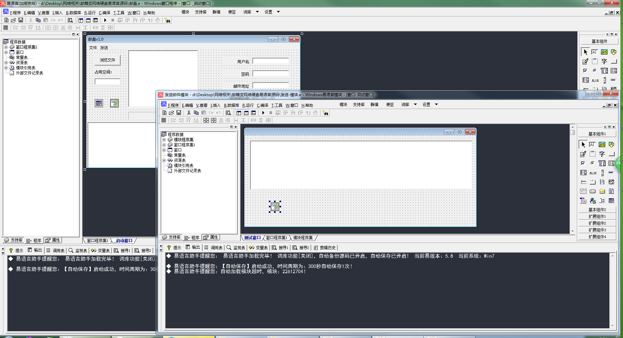Open the dropdown arrow next to 设置 in front window
The image size is (623, 338).
pos(436,104)
